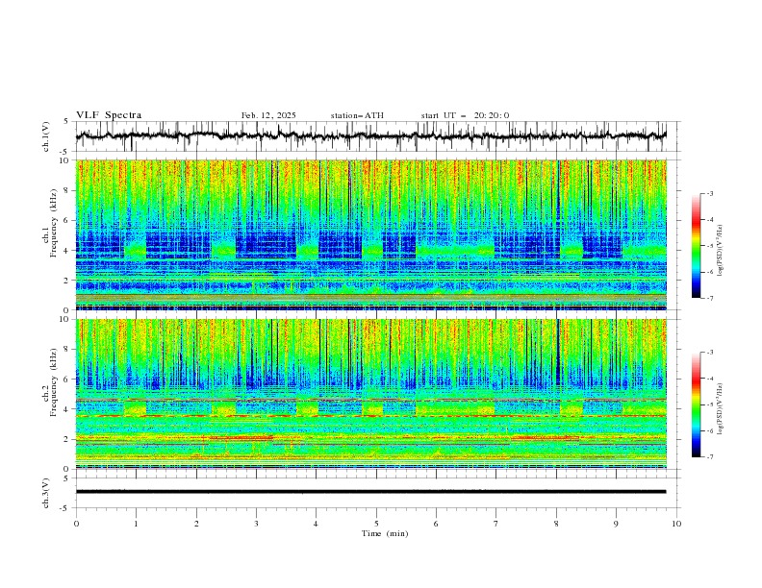Click the 'ch.3(V)' axis label
Viewport: 762px width, 588px height.
pos(46,494)
